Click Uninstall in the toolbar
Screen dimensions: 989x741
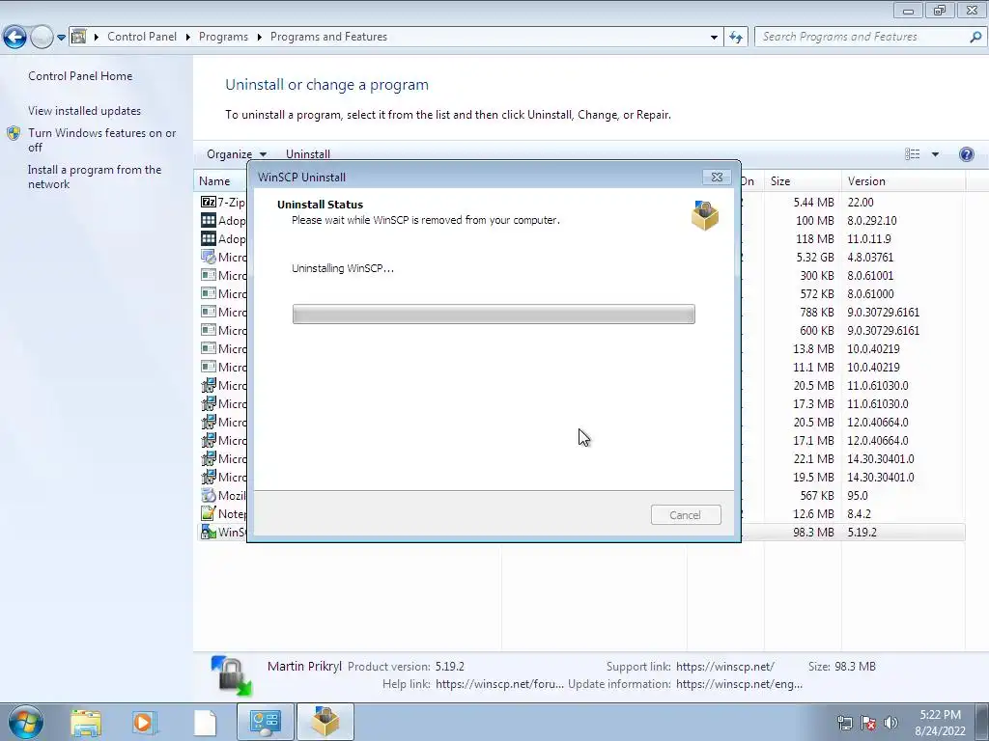point(308,153)
